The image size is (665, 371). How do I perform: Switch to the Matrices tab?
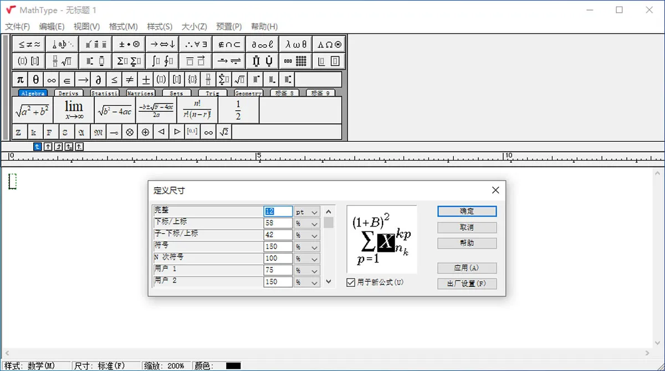[140, 94]
